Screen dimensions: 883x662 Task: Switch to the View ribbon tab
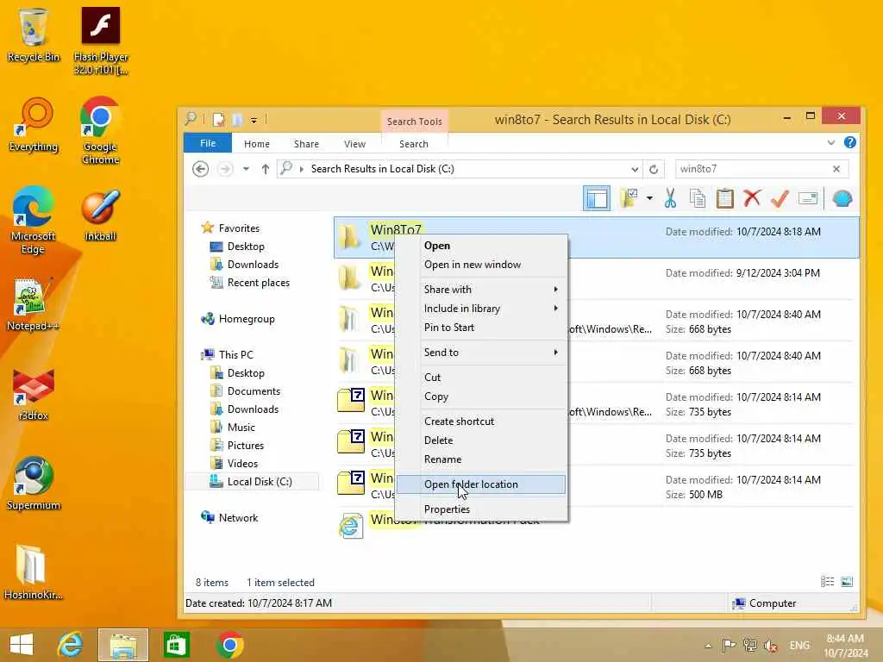coord(354,144)
